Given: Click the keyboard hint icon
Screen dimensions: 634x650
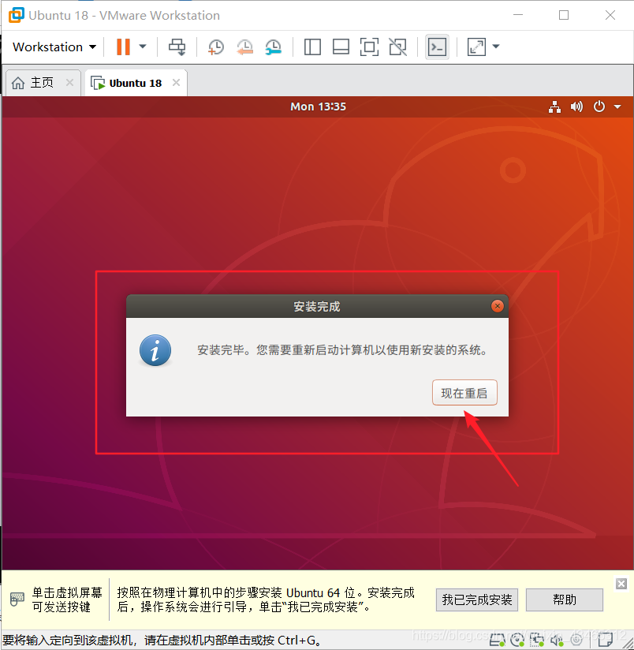Looking at the screenshot, I should pos(17,600).
